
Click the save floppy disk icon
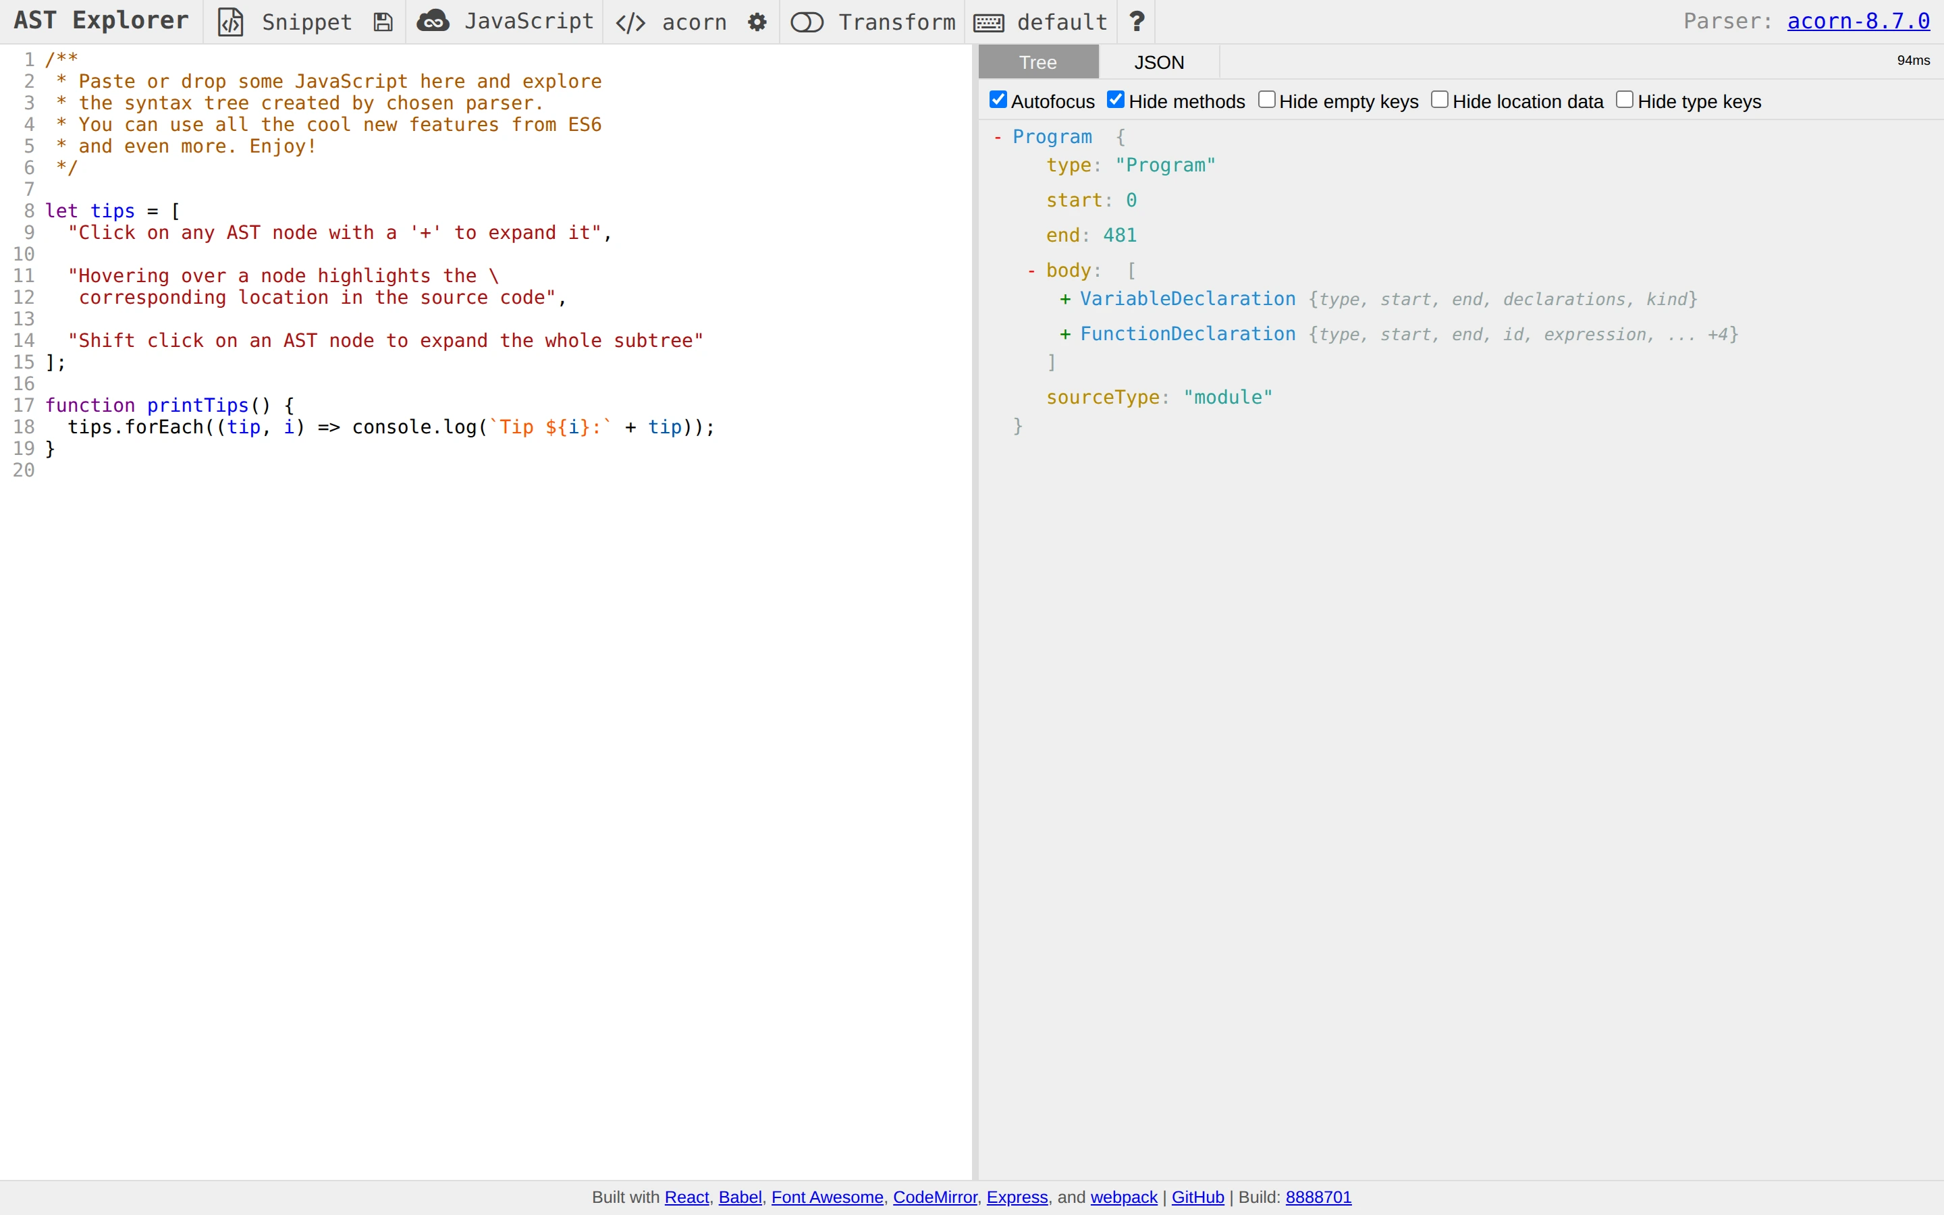click(x=383, y=22)
